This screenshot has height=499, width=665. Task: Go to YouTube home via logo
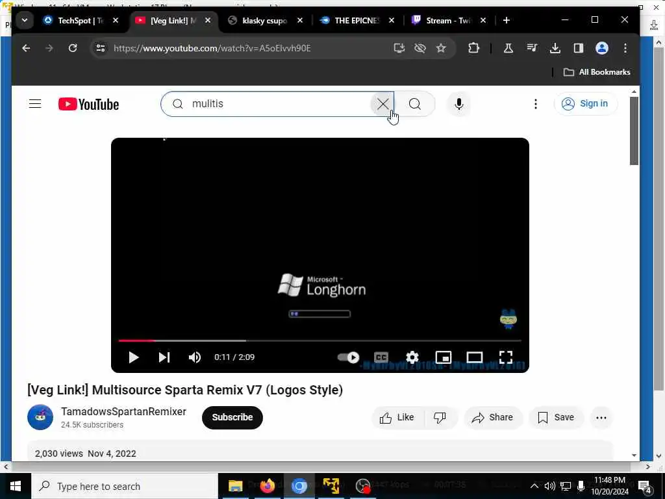click(88, 104)
